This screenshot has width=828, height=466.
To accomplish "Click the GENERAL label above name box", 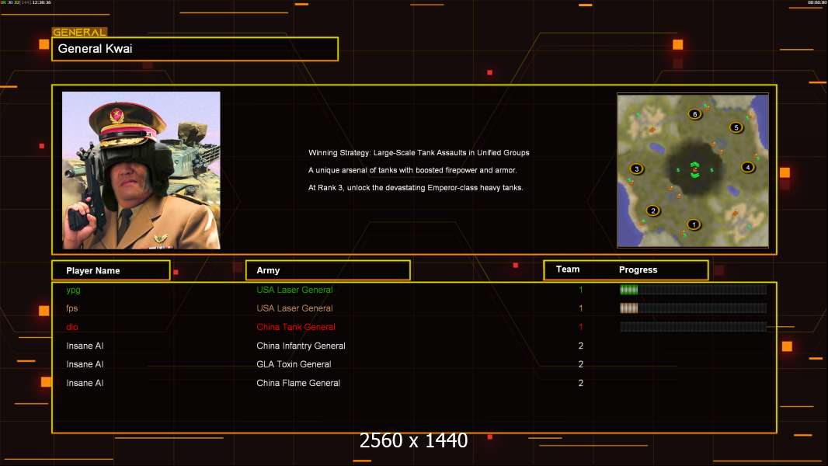I will pyautogui.click(x=79, y=32).
